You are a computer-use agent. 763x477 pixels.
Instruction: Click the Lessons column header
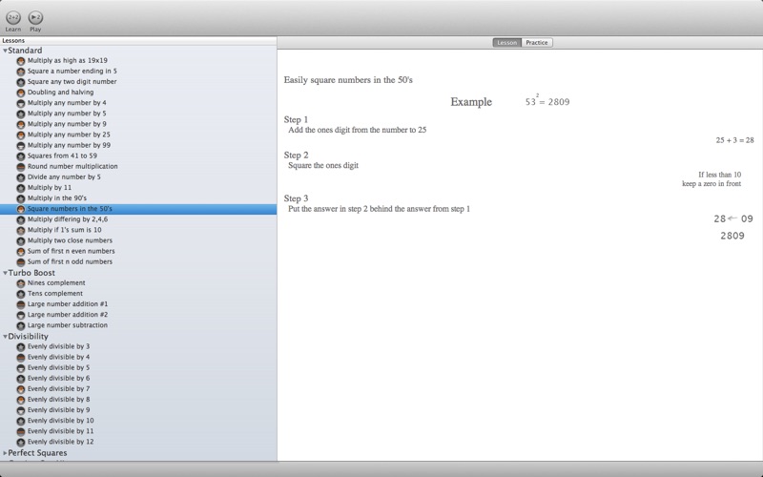click(138, 41)
